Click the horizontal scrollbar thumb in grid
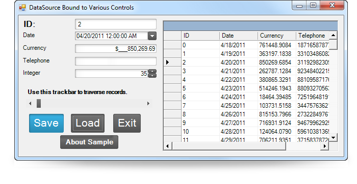357x184 pixels. 229,146
